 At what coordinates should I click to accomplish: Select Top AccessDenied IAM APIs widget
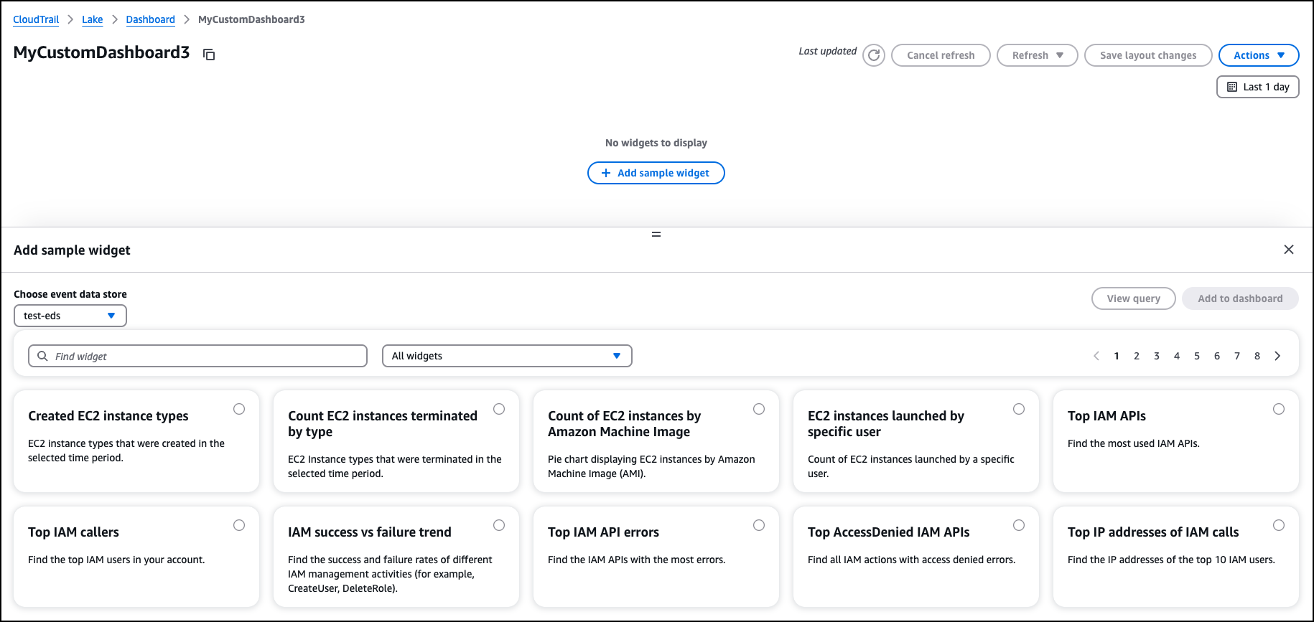pos(1019,525)
